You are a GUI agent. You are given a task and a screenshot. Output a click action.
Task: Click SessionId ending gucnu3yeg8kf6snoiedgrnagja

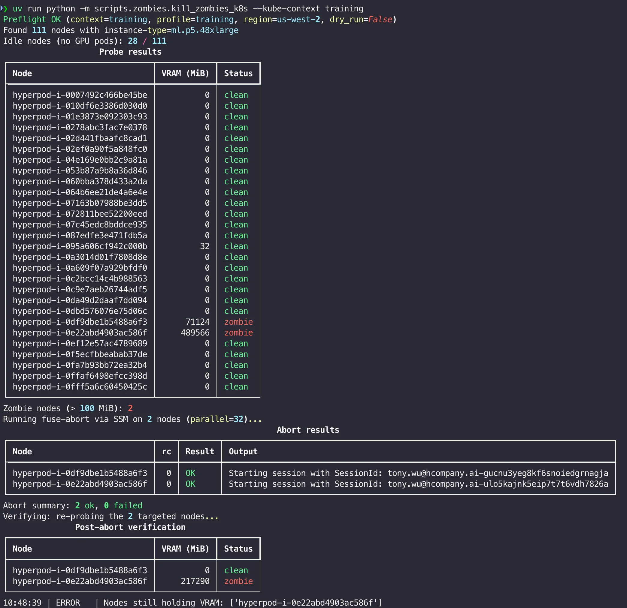pos(498,473)
